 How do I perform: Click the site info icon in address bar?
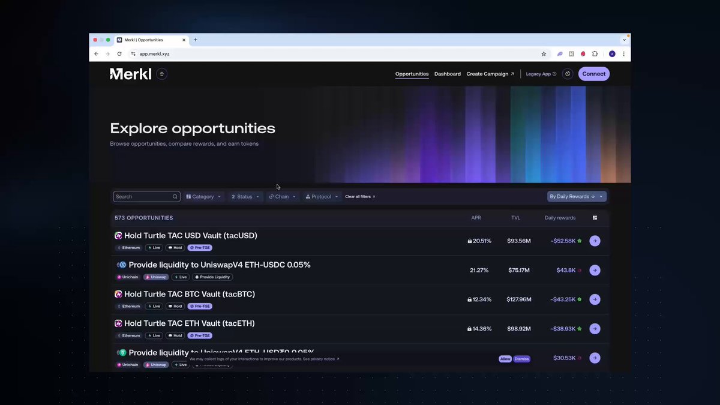[133, 53]
